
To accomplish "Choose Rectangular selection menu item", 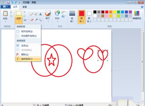I will click(28, 31).
